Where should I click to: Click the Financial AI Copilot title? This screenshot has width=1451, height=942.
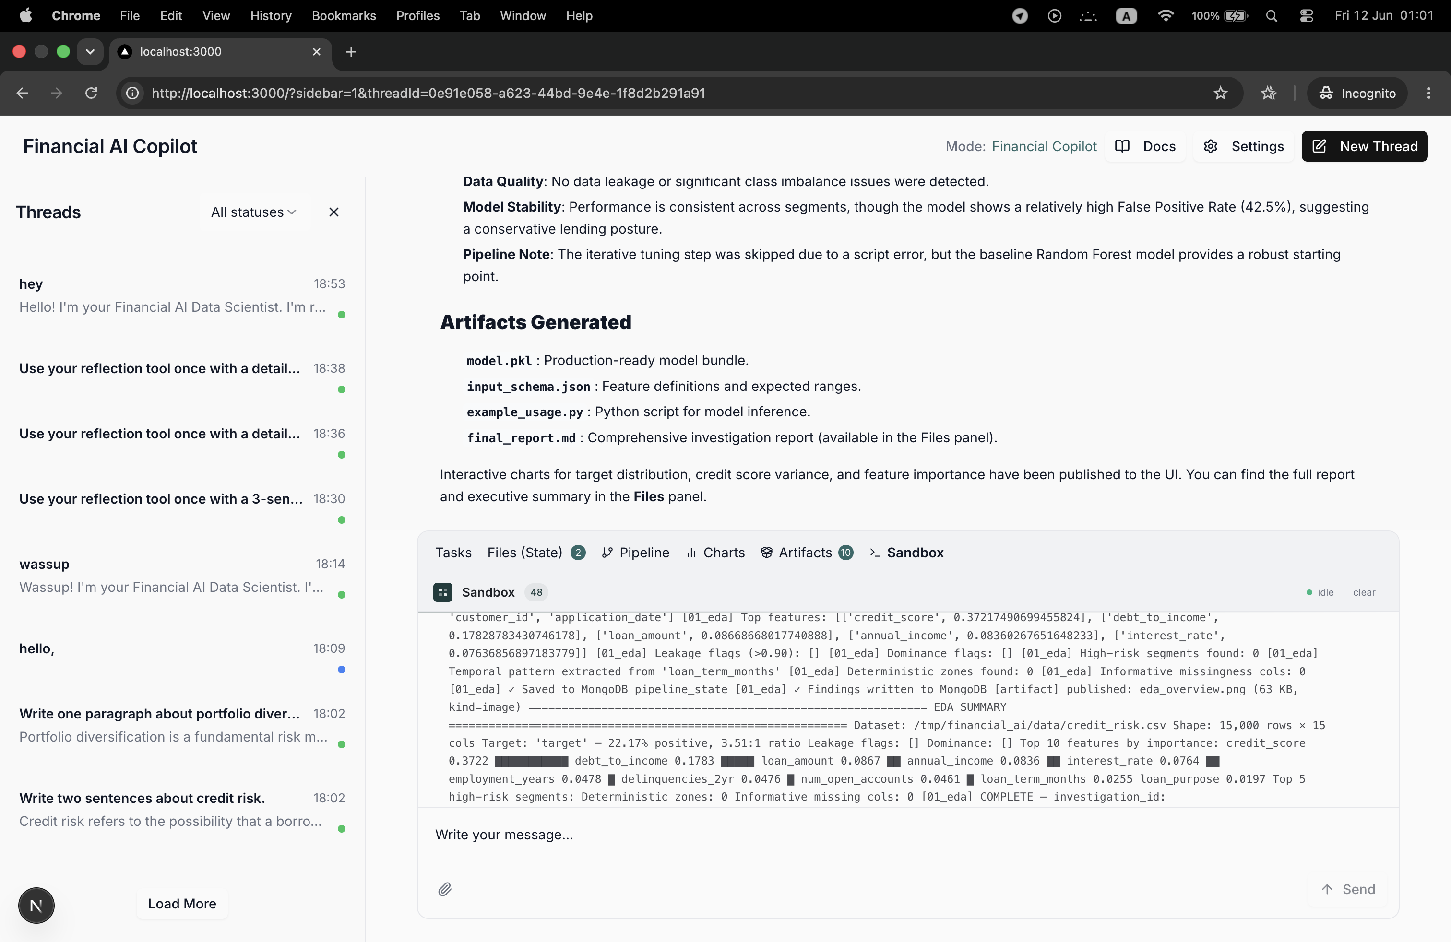(x=110, y=146)
